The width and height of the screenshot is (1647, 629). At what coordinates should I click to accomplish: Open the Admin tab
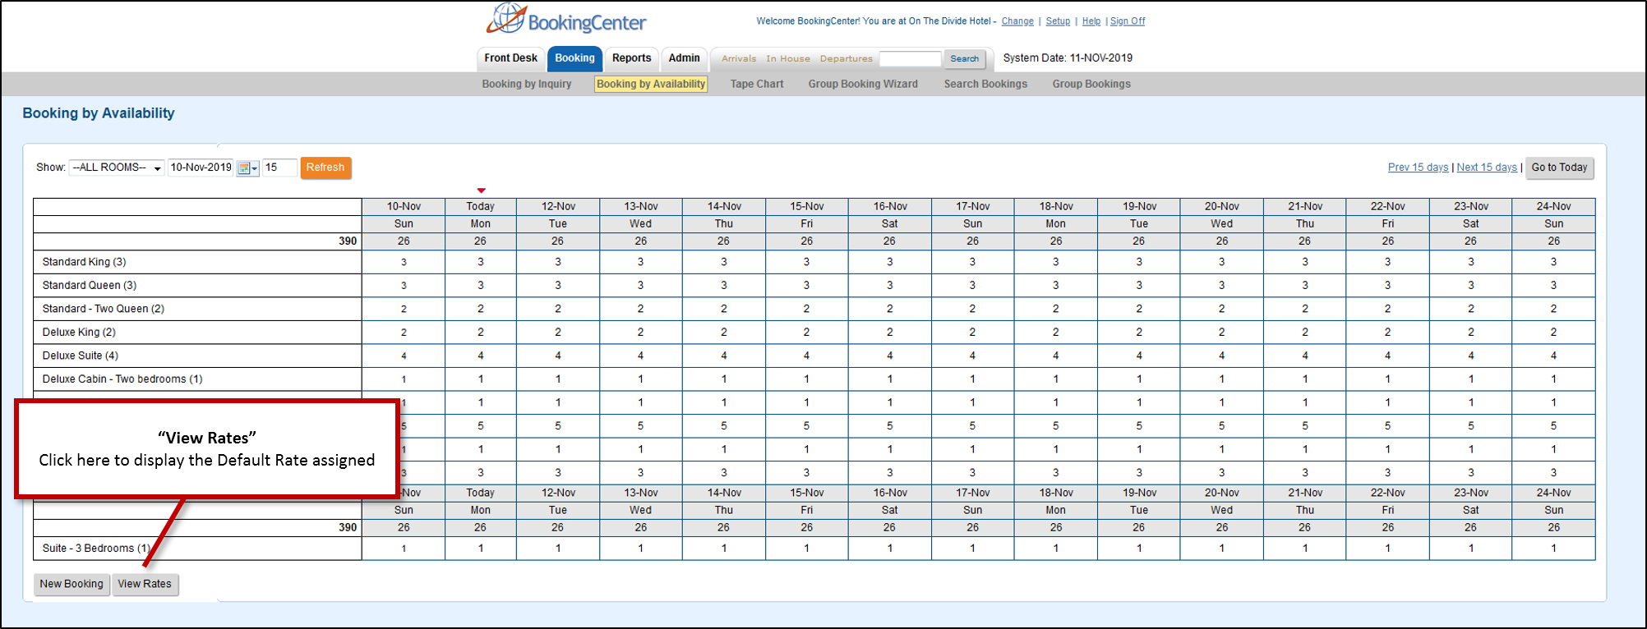(x=684, y=58)
